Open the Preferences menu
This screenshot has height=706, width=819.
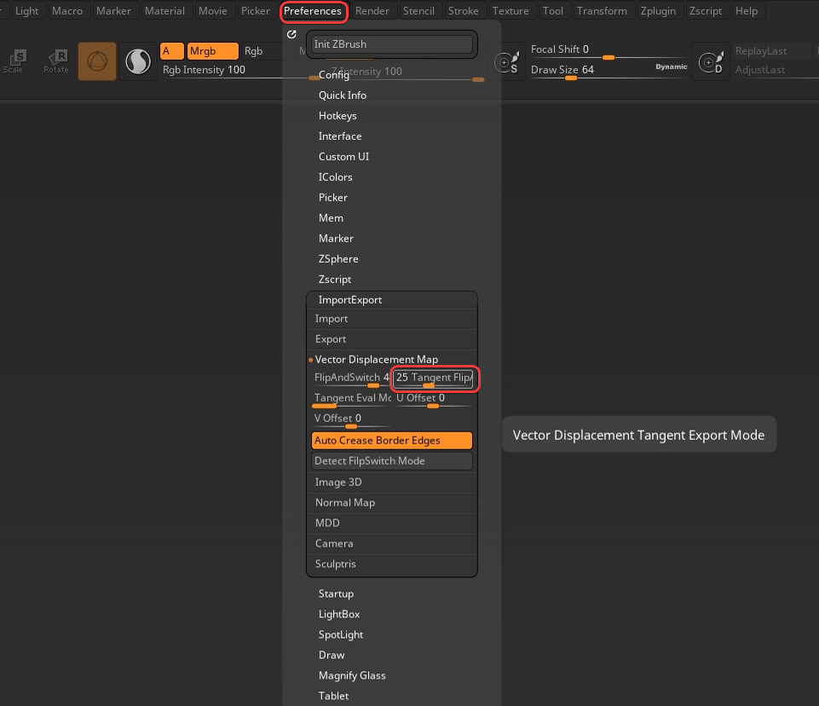[x=313, y=11]
